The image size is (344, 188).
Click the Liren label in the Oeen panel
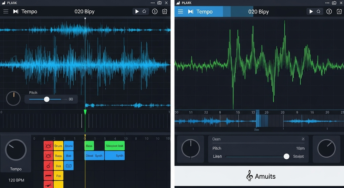[217, 156]
